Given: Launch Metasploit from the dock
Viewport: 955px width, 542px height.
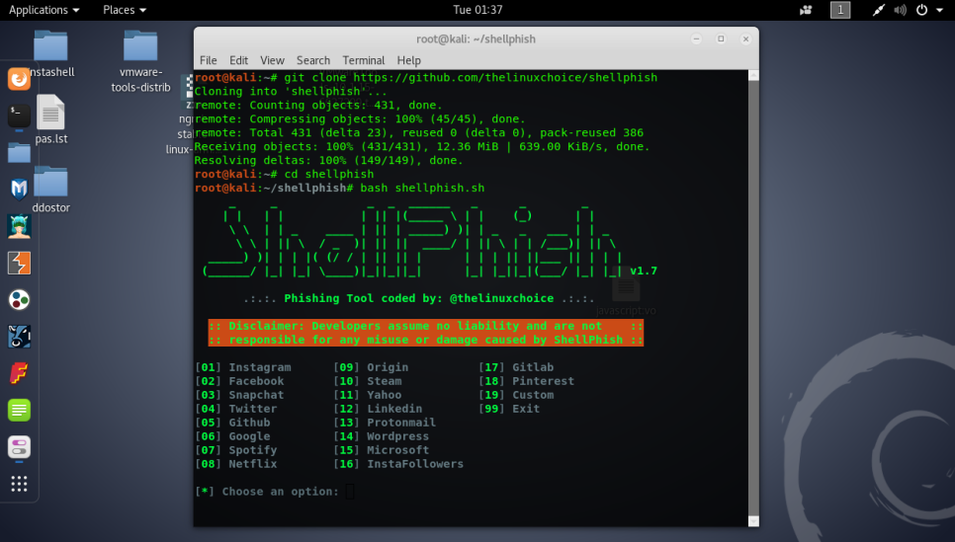Looking at the screenshot, I should coord(19,190).
